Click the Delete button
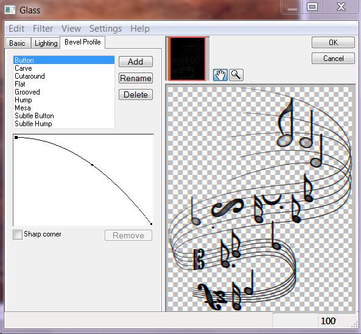Viewport: 361px width, 334px height. pos(136,94)
